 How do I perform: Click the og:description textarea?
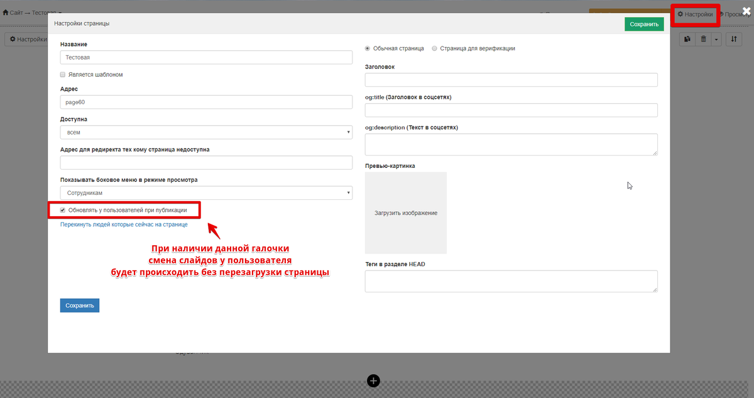tap(511, 144)
